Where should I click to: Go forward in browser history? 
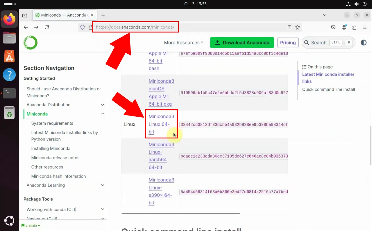tap(36, 27)
